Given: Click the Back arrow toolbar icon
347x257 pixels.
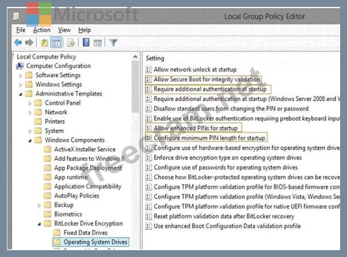Looking at the screenshot, I should 18,42.
